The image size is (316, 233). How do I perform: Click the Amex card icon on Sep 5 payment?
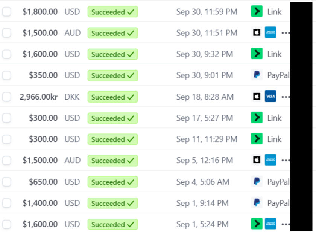click(270, 160)
